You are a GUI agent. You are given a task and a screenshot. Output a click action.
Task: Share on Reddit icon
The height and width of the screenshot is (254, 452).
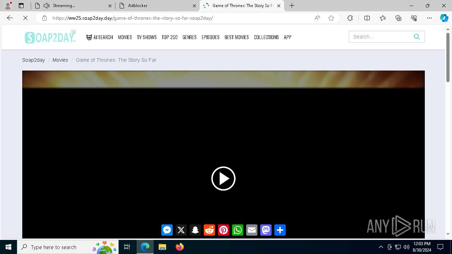click(x=209, y=230)
